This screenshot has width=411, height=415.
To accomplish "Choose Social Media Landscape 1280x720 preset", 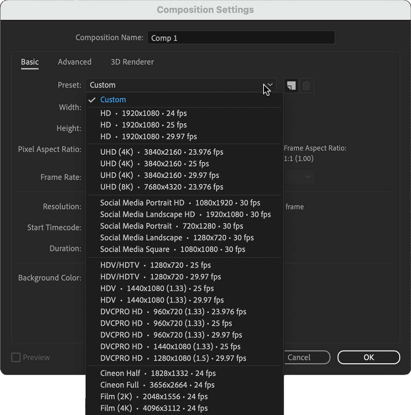I will [x=184, y=238].
